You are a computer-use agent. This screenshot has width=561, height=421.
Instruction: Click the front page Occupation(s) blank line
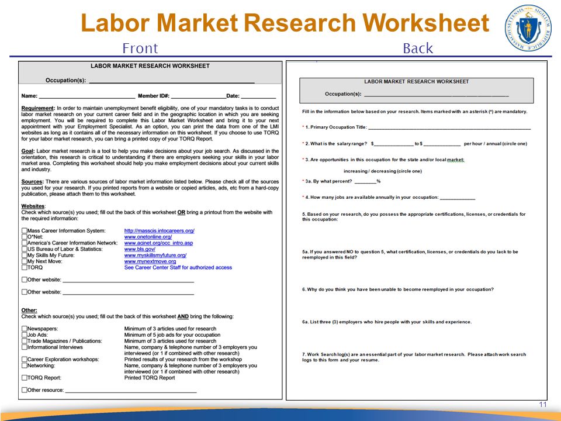tap(172, 81)
